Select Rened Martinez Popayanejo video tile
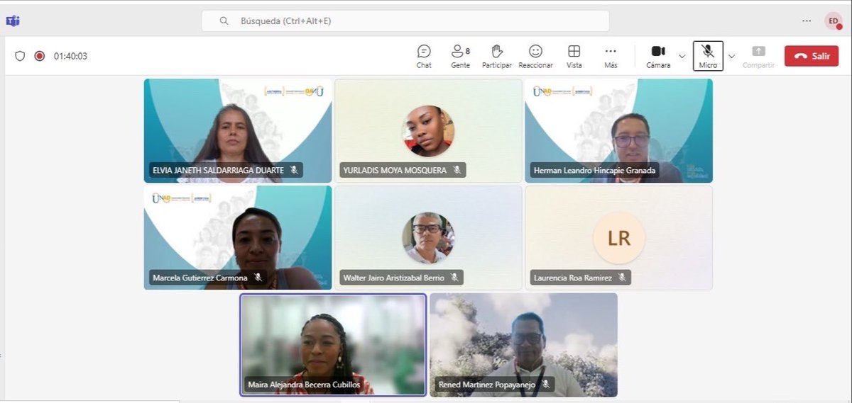This screenshot has height=403, width=852. point(523,345)
